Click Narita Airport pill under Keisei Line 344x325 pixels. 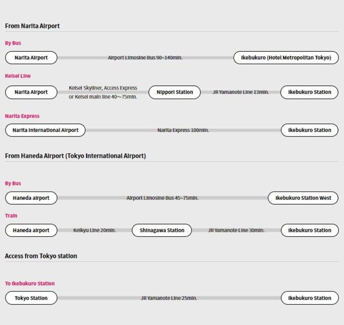tap(31, 92)
